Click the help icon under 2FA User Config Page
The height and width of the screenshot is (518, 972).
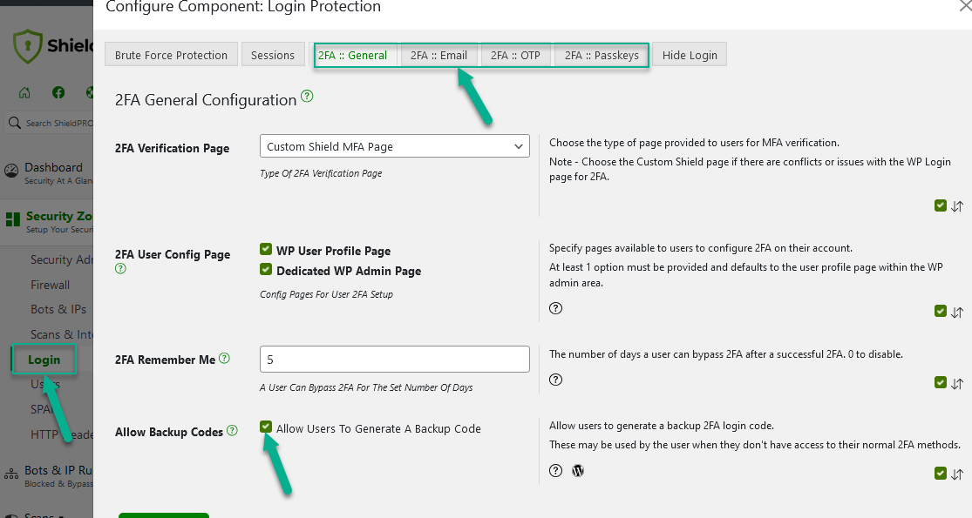click(120, 269)
